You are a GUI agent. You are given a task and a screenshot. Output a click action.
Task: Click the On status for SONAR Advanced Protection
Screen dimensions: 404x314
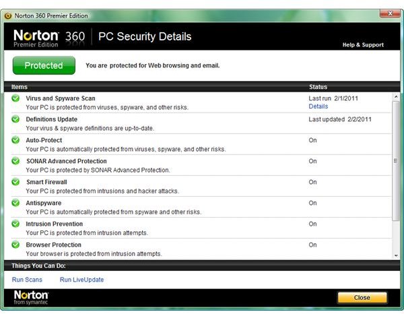click(313, 161)
